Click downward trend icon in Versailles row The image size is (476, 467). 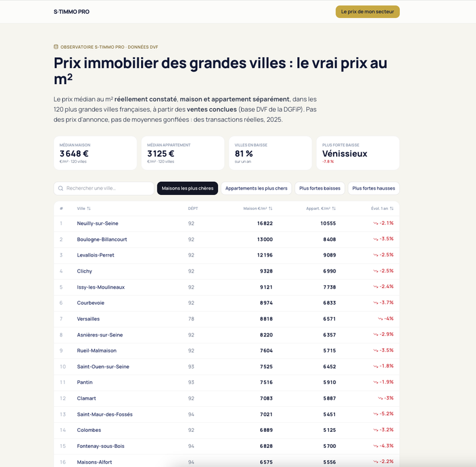point(380,318)
